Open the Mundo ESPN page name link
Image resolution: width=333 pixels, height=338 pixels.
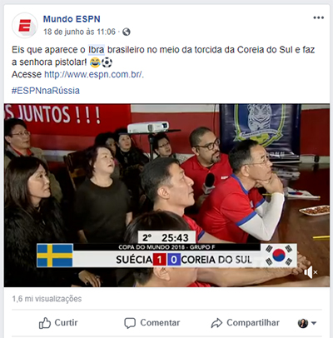[72, 19]
